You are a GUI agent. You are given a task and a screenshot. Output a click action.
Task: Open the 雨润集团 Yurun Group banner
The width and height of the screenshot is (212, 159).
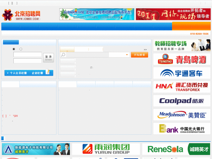[x=106, y=149]
